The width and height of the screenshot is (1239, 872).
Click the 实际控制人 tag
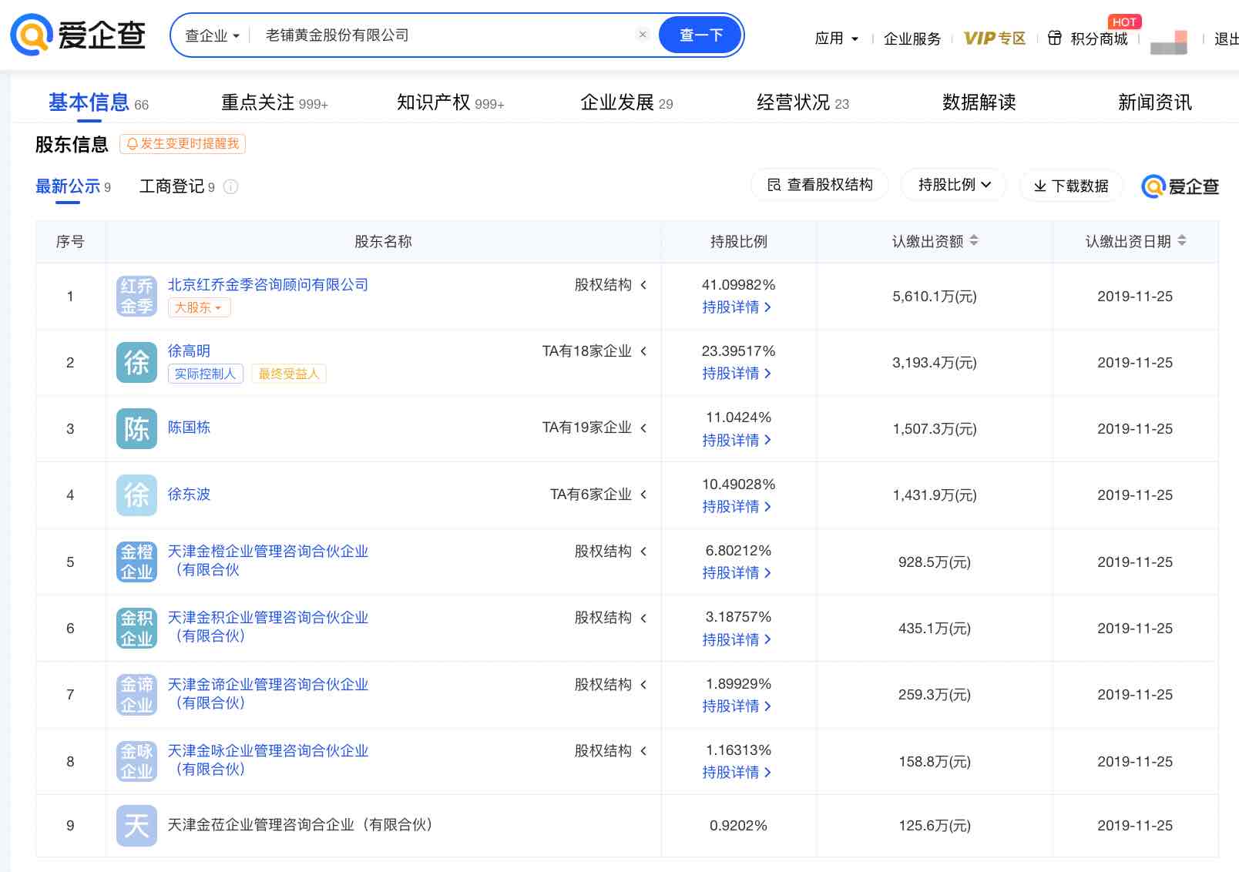pos(206,374)
